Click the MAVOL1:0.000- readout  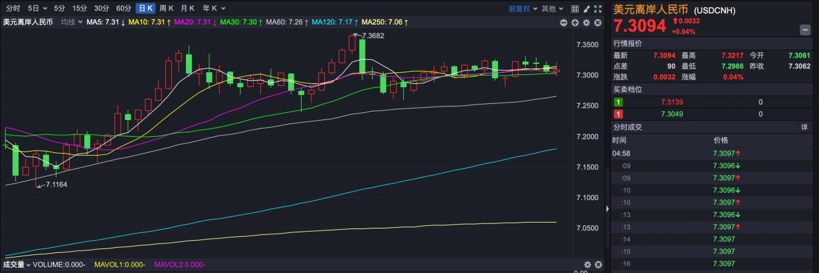tap(119, 265)
